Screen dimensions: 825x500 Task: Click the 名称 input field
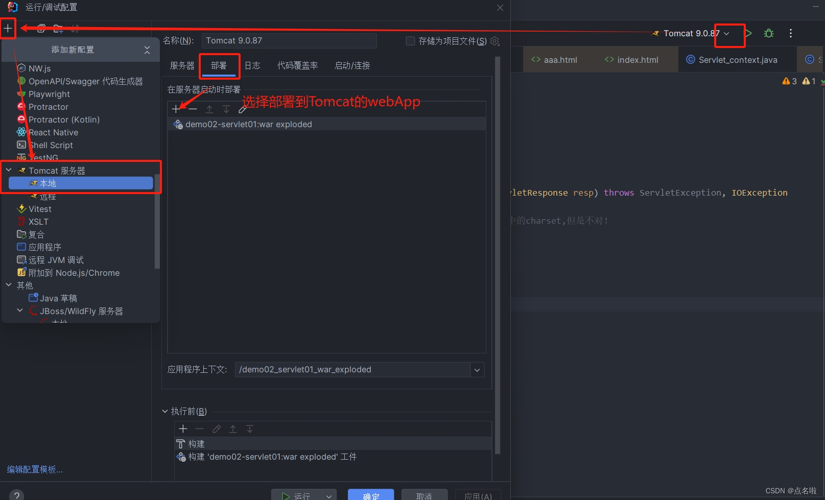point(289,41)
